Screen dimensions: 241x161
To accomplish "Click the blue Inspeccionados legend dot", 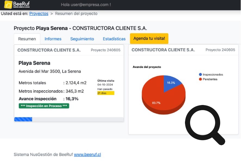I will coord(200,74).
